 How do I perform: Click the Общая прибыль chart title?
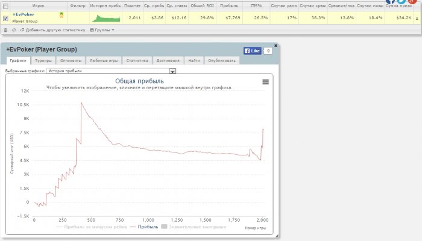[139, 81]
